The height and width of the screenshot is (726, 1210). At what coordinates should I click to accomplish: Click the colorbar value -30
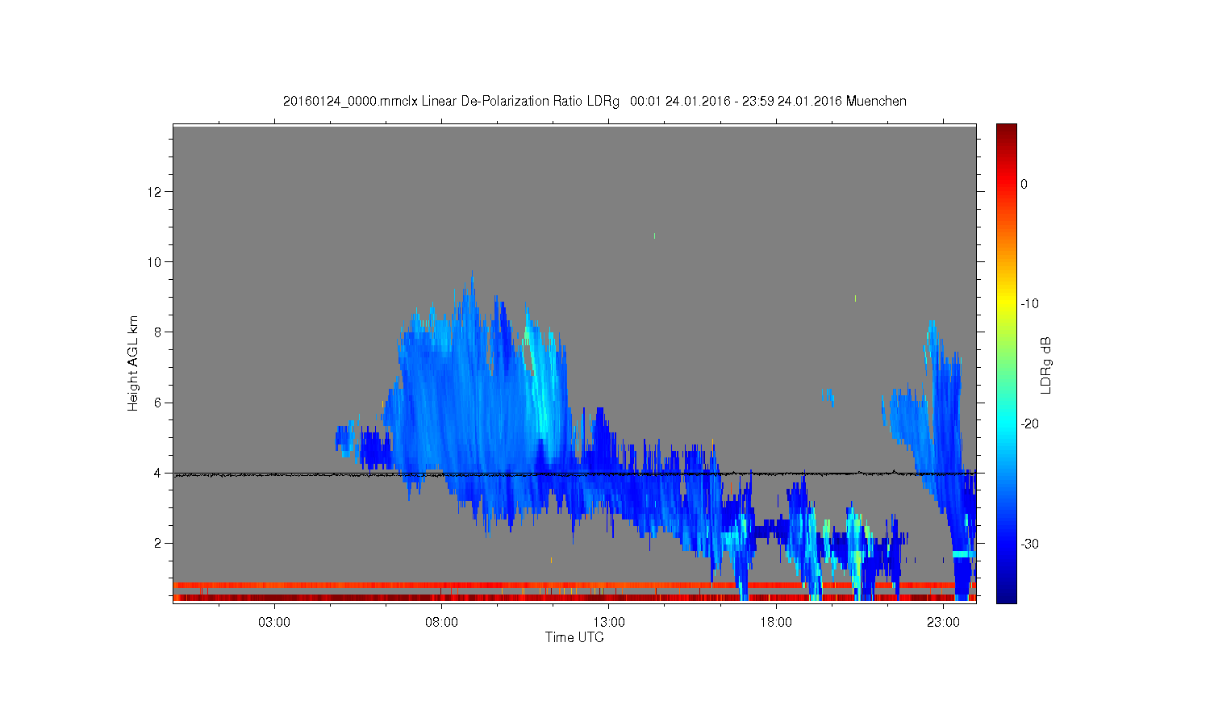coord(1029,544)
